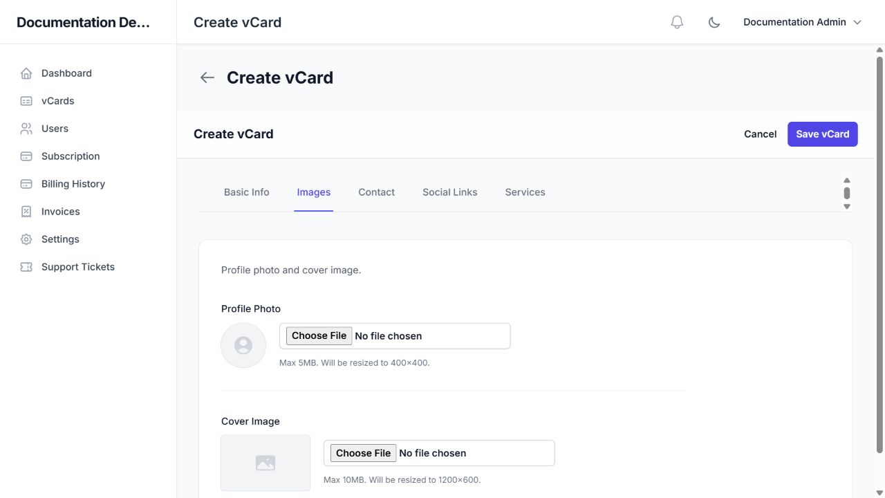Click the Subscription credit card icon

(26, 156)
